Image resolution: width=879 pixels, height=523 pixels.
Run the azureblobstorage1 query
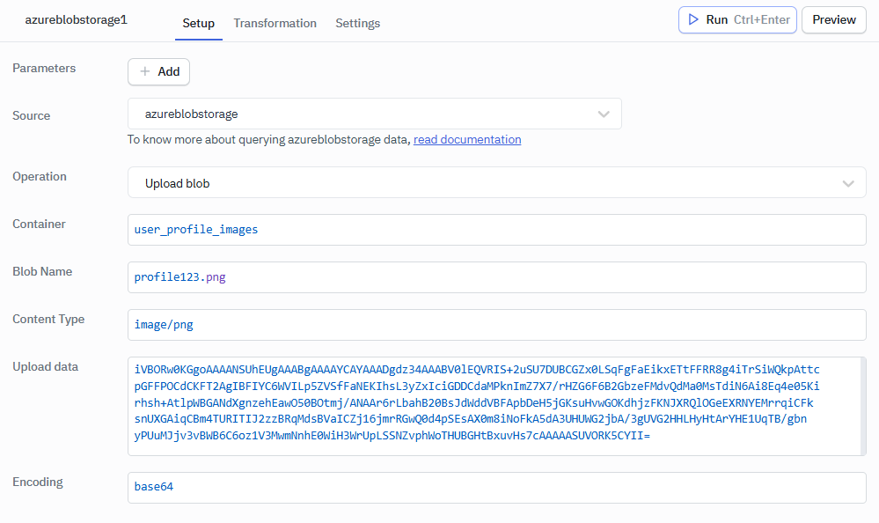click(737, 19)
